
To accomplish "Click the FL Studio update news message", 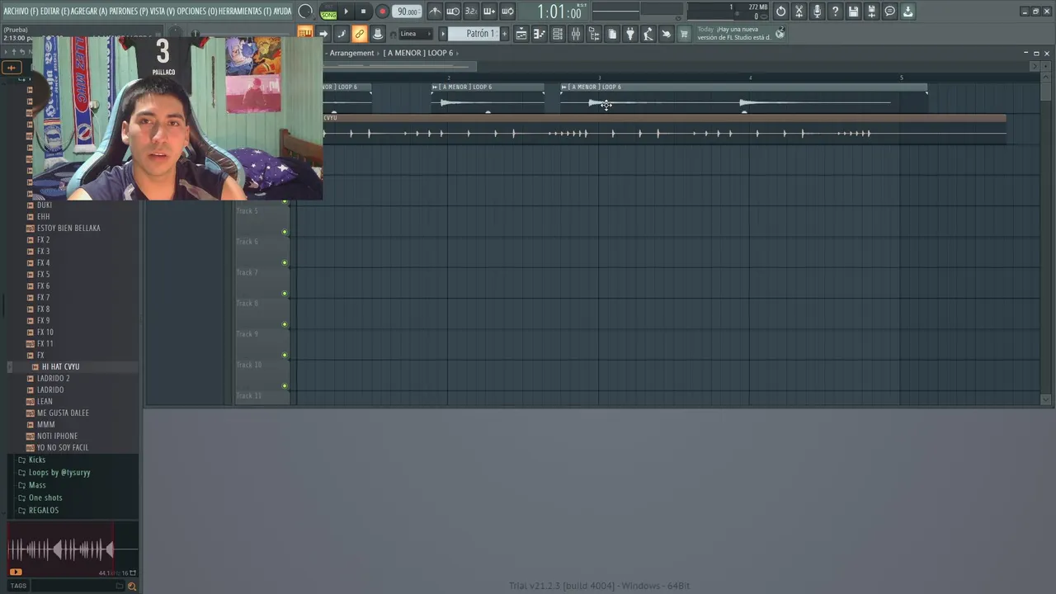I will click(x=734, y=33).
